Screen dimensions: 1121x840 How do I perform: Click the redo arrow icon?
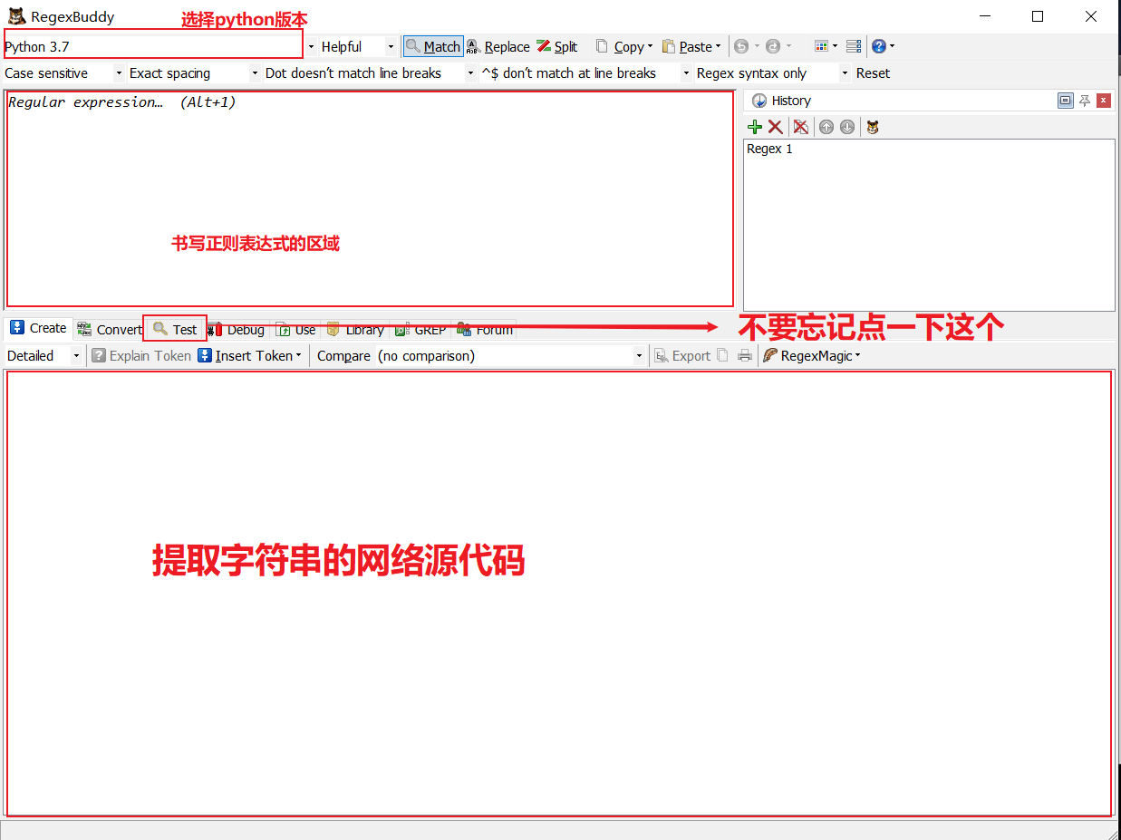pos(773,46)
